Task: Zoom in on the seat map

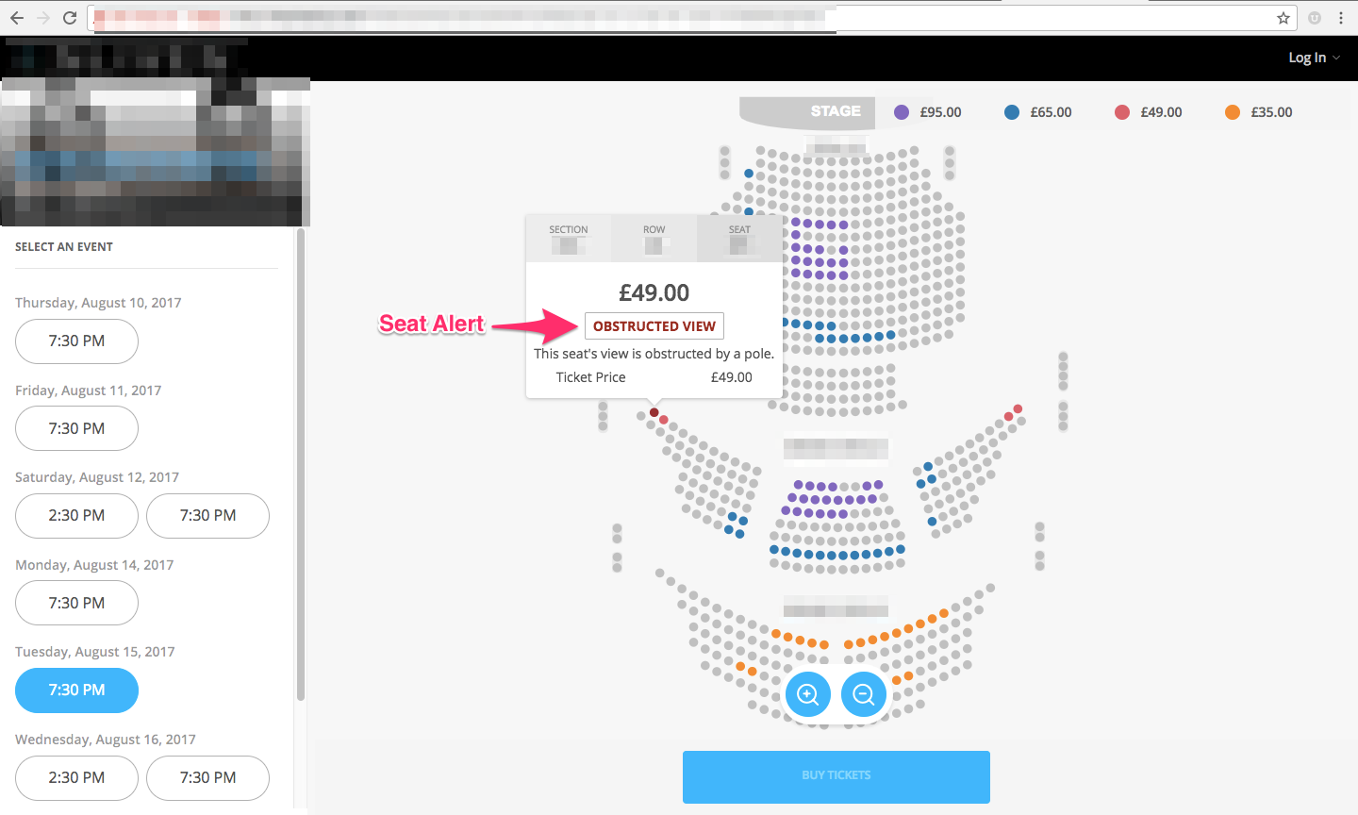Action: (808, 695)
